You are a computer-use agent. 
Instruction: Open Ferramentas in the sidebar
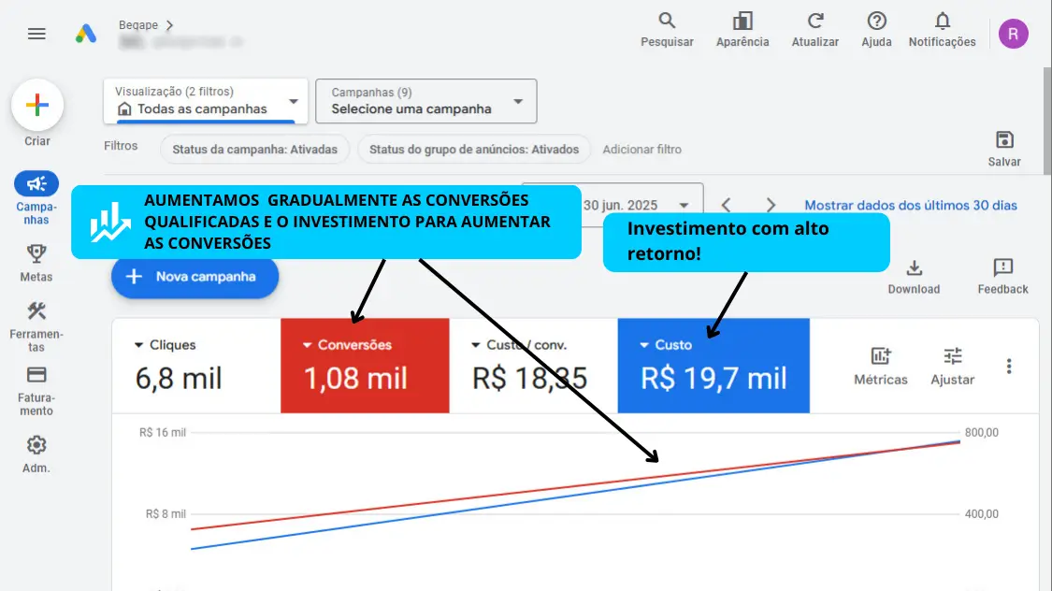click(36, 325)
